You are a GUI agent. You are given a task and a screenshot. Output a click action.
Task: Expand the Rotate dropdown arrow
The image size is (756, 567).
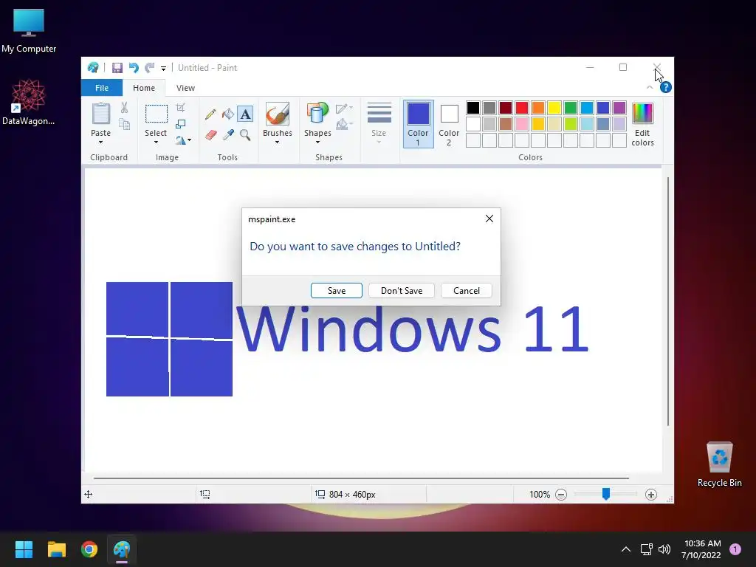190,140
